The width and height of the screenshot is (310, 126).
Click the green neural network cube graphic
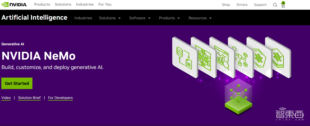237,95
